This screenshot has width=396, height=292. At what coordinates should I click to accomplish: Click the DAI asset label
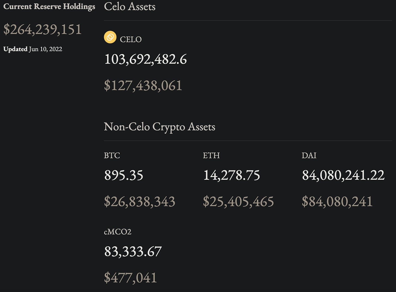[309, 155]
